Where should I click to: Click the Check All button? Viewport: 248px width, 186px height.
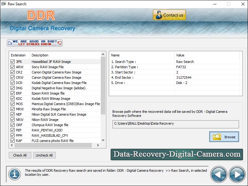pyautogui.click(x=20, y=155)
